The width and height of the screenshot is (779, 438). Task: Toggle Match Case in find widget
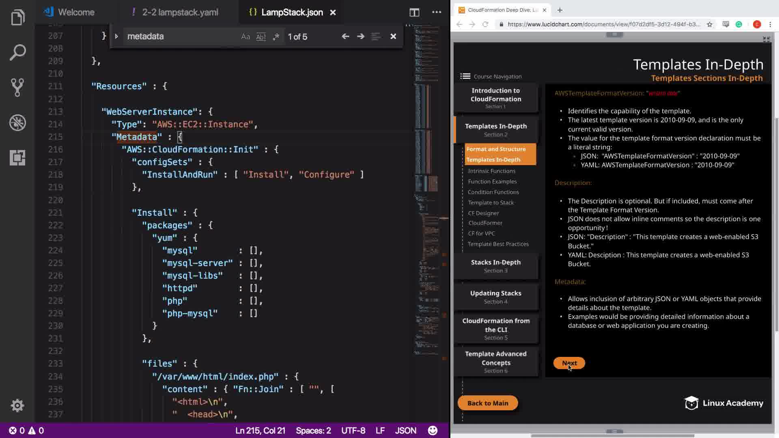245,36
